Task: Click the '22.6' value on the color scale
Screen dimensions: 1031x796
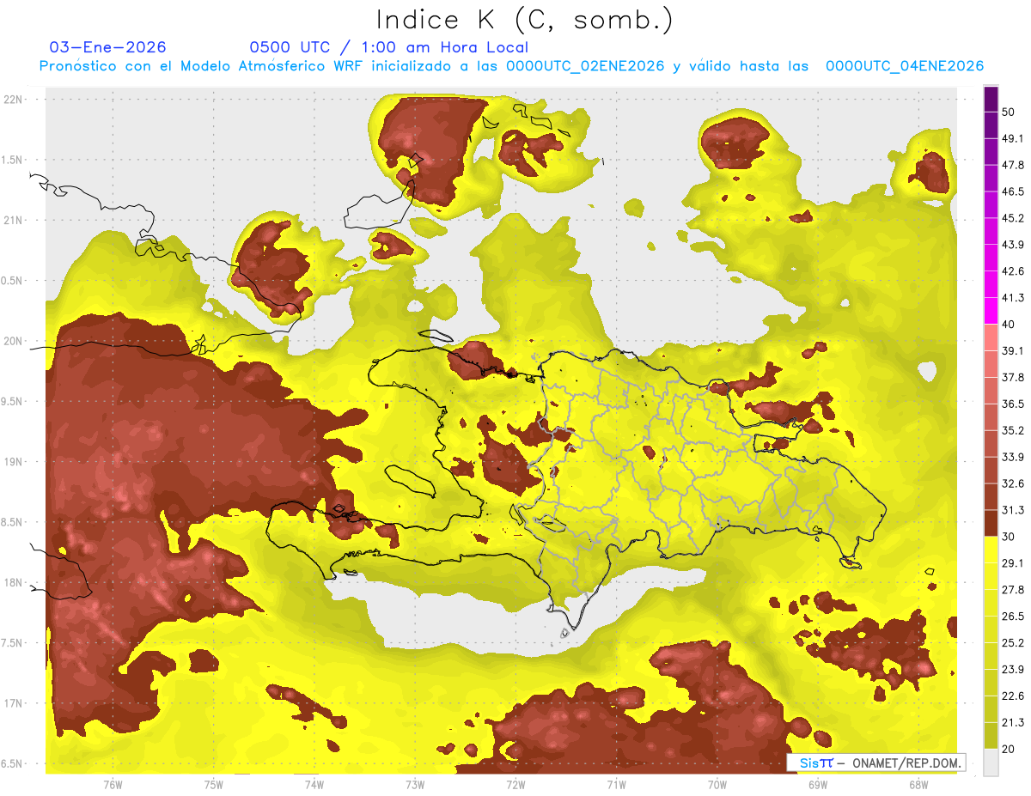Action: (x=1013, y=696)
